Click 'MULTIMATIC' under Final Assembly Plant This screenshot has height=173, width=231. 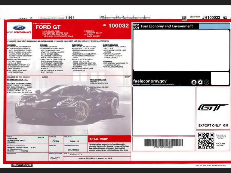[73, 150]
